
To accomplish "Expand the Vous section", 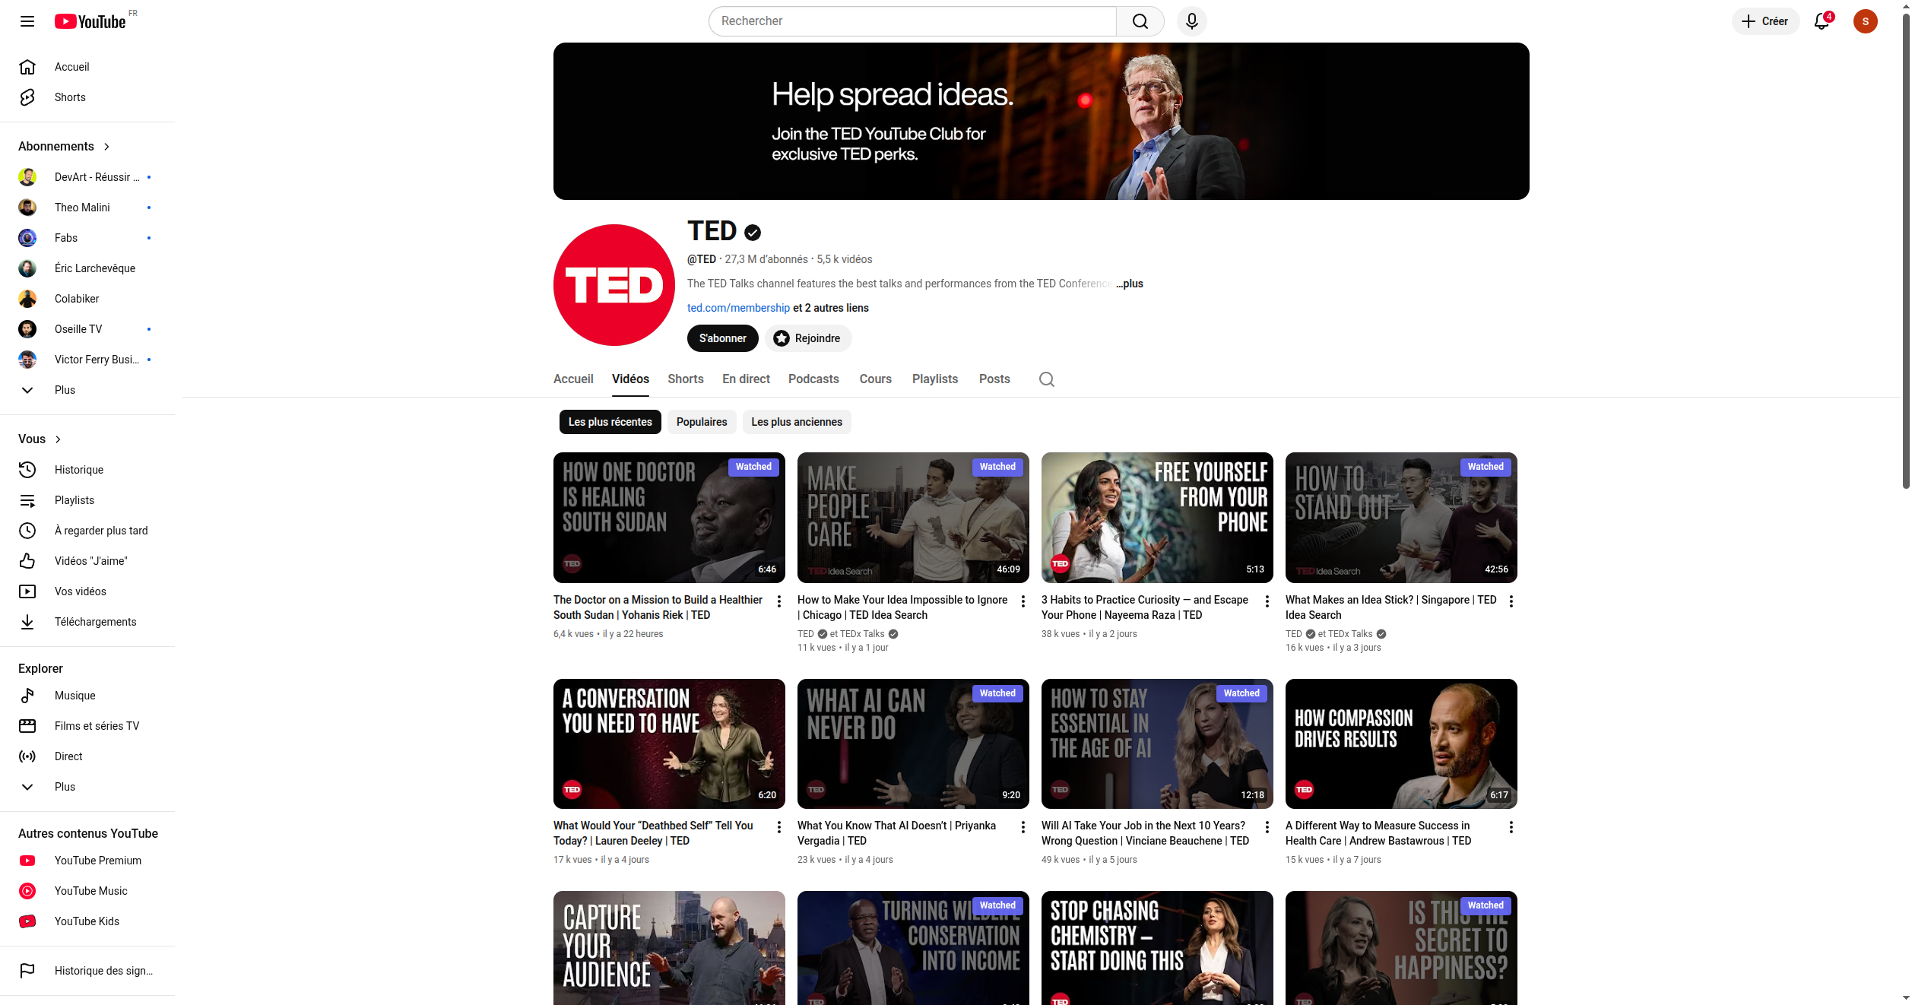I will click(x=40, y=439).
